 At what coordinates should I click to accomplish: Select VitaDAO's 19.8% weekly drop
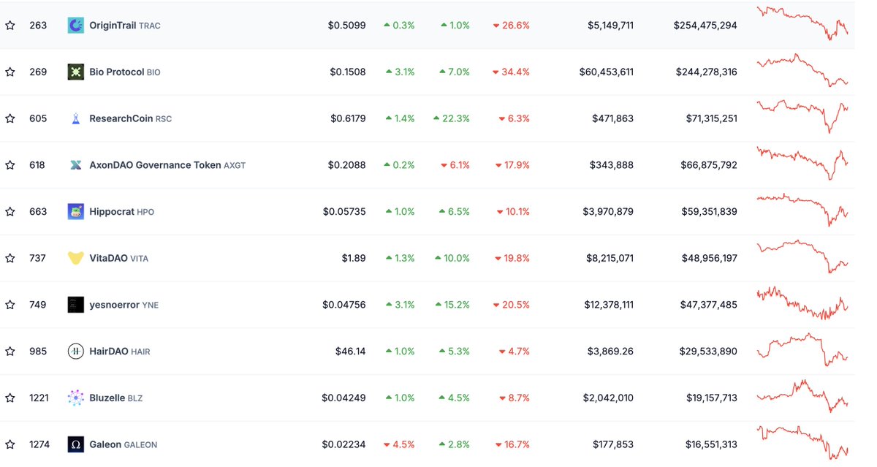[512, 258]
